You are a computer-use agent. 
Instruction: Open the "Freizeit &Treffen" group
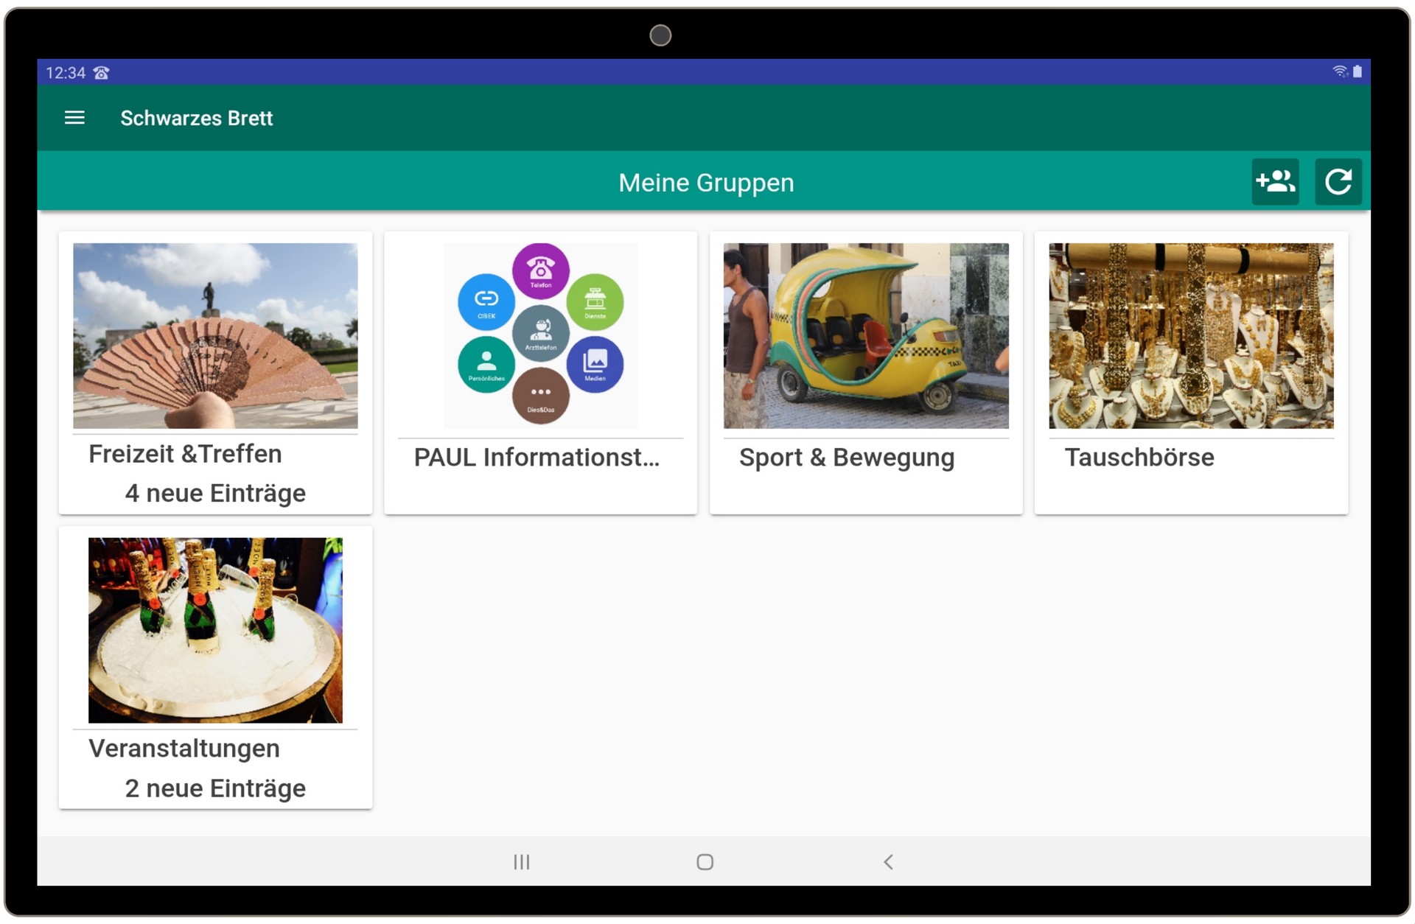[185, 453]
